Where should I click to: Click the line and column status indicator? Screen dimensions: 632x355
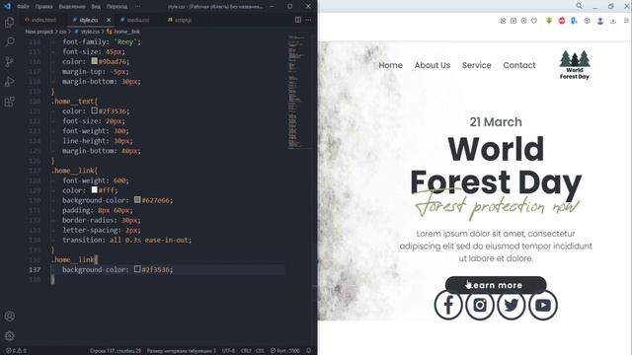coord(116,351)
